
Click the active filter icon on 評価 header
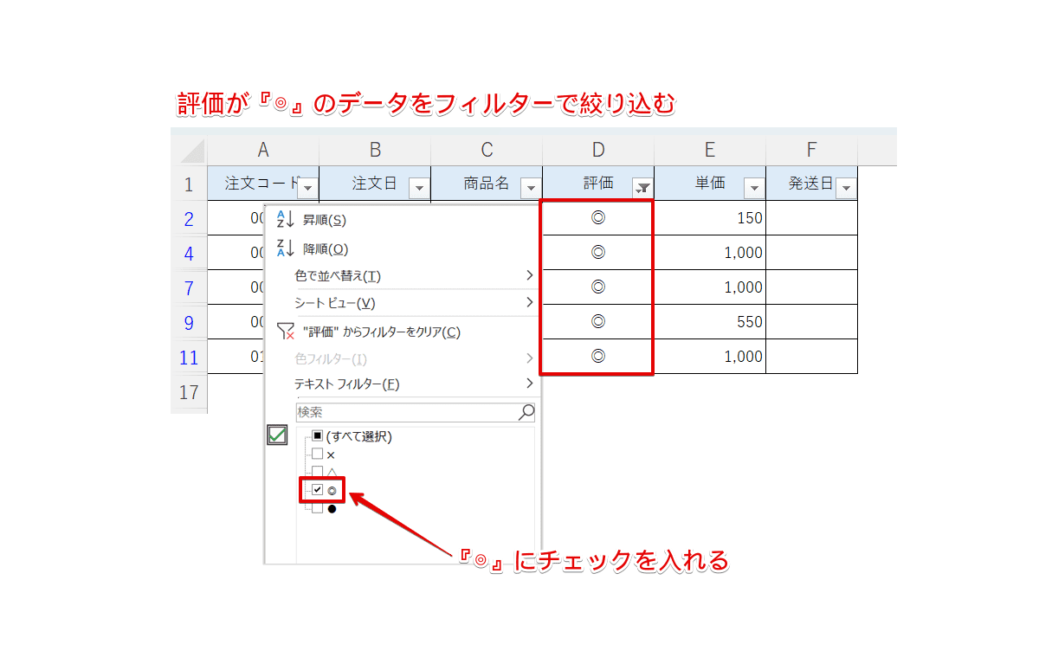[642, 187]
